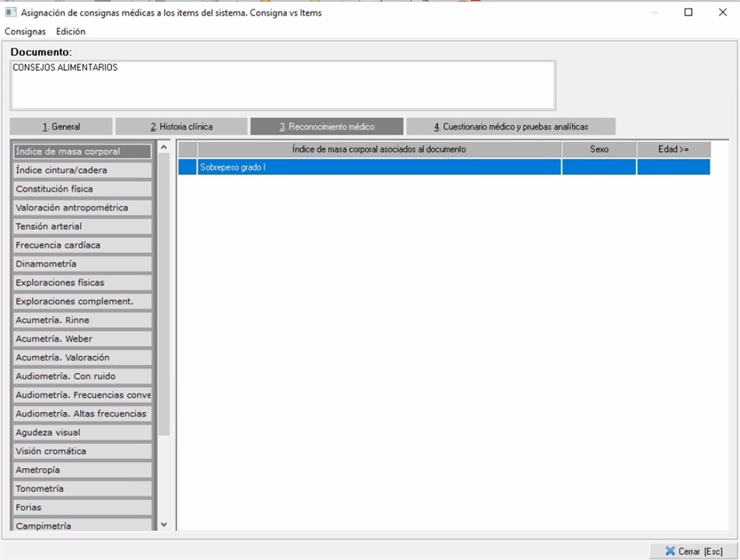Select Tensión arterial category

point(82,226)
